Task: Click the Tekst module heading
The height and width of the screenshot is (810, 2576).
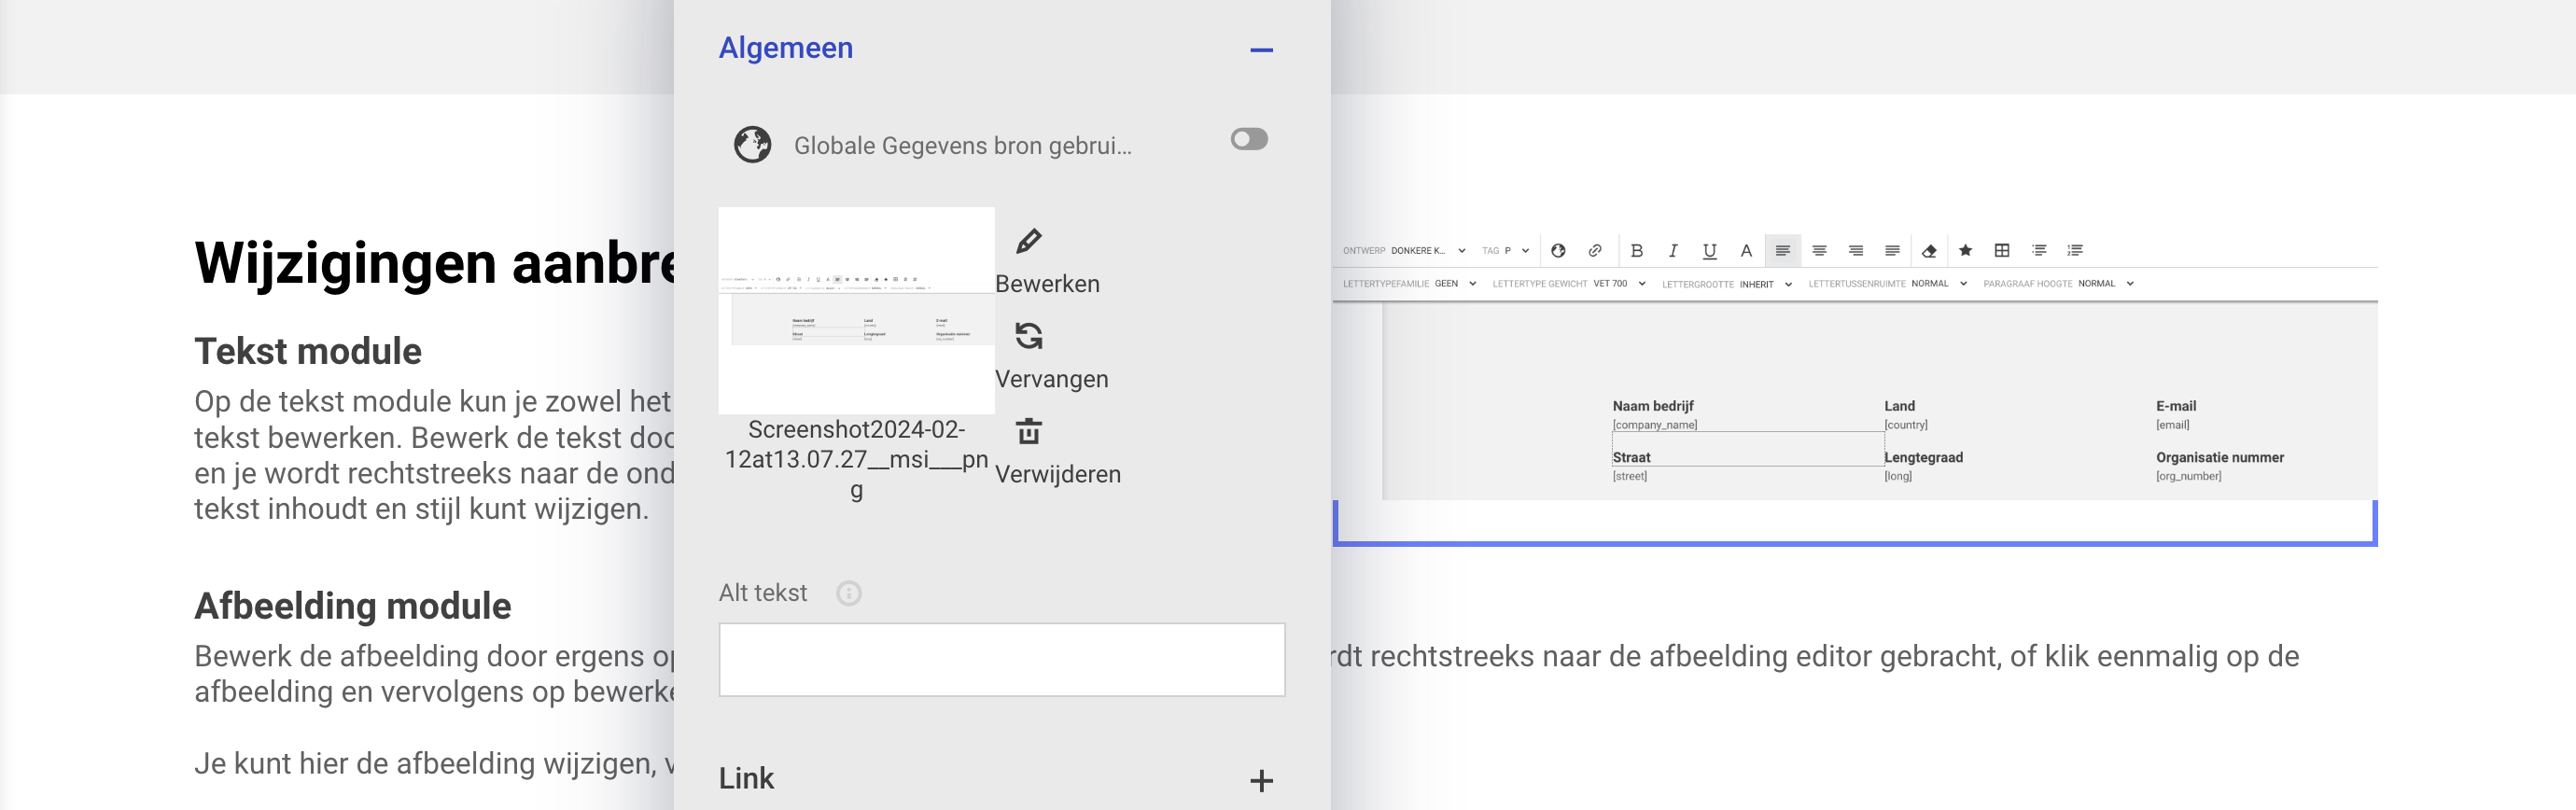Action: click(x=308, y=351)
